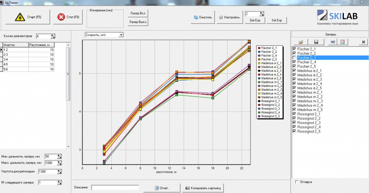Click the Описание description input field
The width and height of the screenshot is (369, 193).
tap(115, 187)
